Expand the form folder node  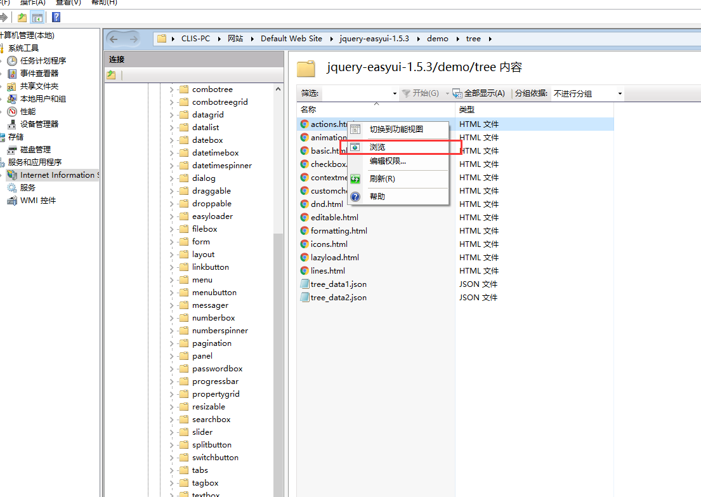172,242
